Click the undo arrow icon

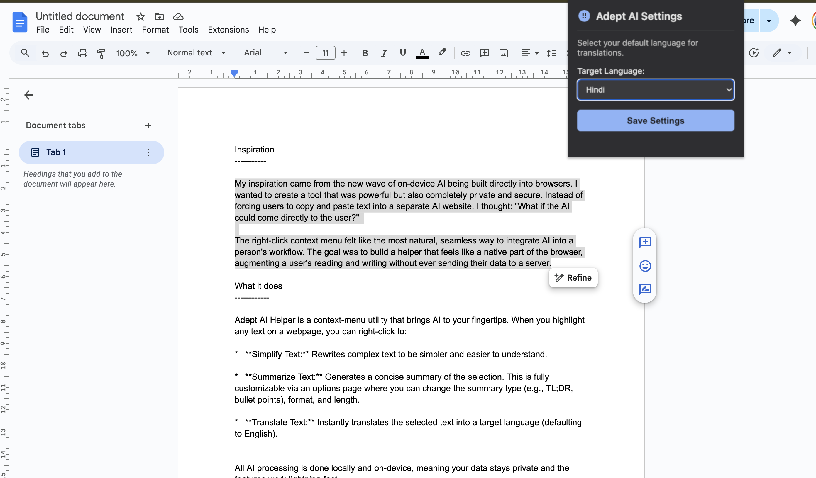click(x=45, y=53)
